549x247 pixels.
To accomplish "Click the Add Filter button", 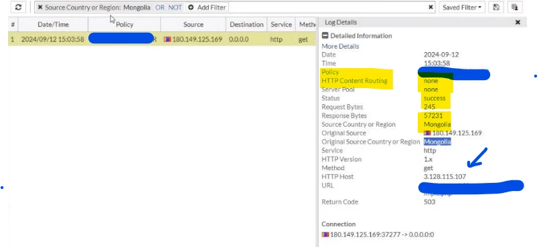I will (x=208, y=7).
